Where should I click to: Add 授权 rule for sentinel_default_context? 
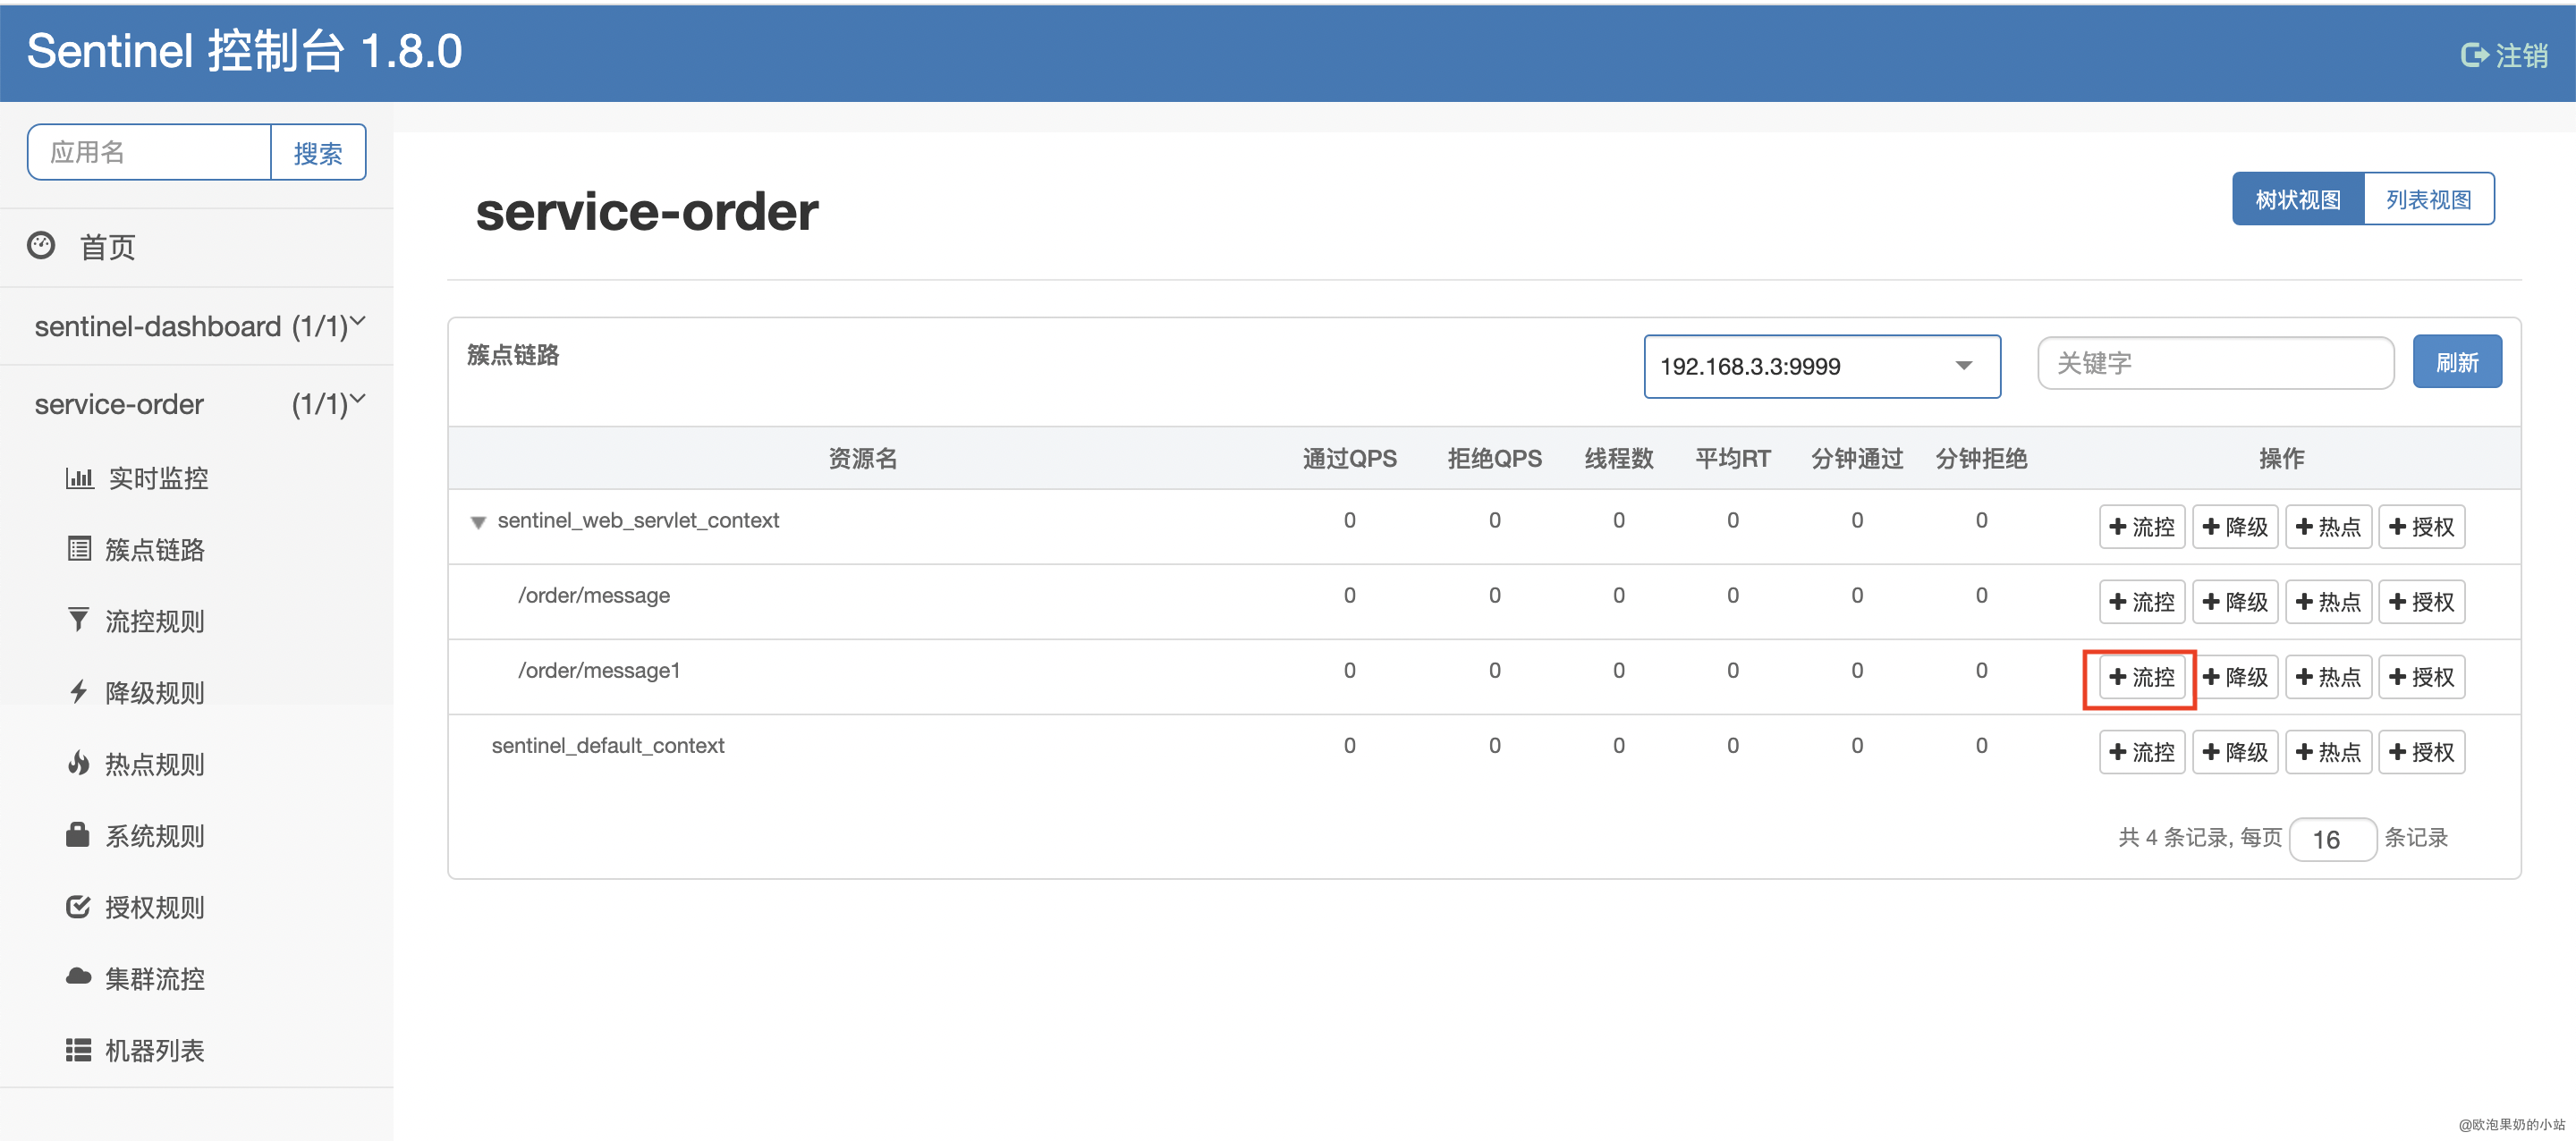pos(2421,752)
